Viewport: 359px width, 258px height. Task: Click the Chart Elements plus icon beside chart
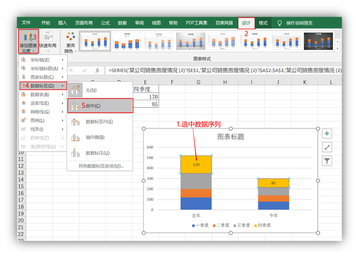pyautogui.click(x=327, y=134)
